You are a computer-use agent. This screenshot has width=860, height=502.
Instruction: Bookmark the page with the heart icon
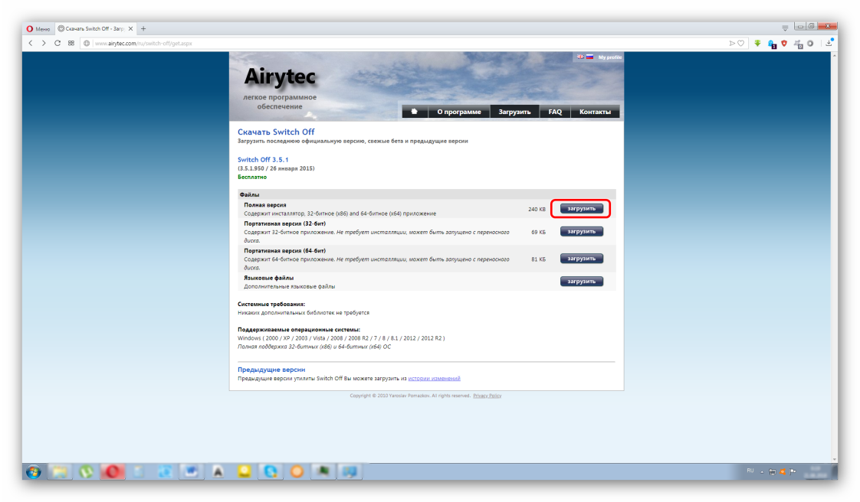(x=740, y=44)
